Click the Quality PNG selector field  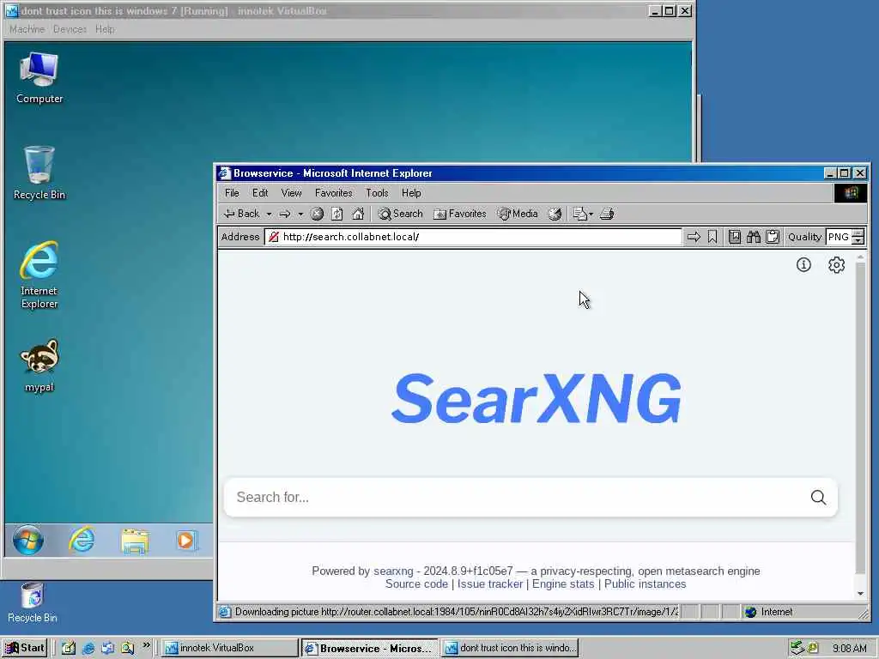click(x=839, y=237)
